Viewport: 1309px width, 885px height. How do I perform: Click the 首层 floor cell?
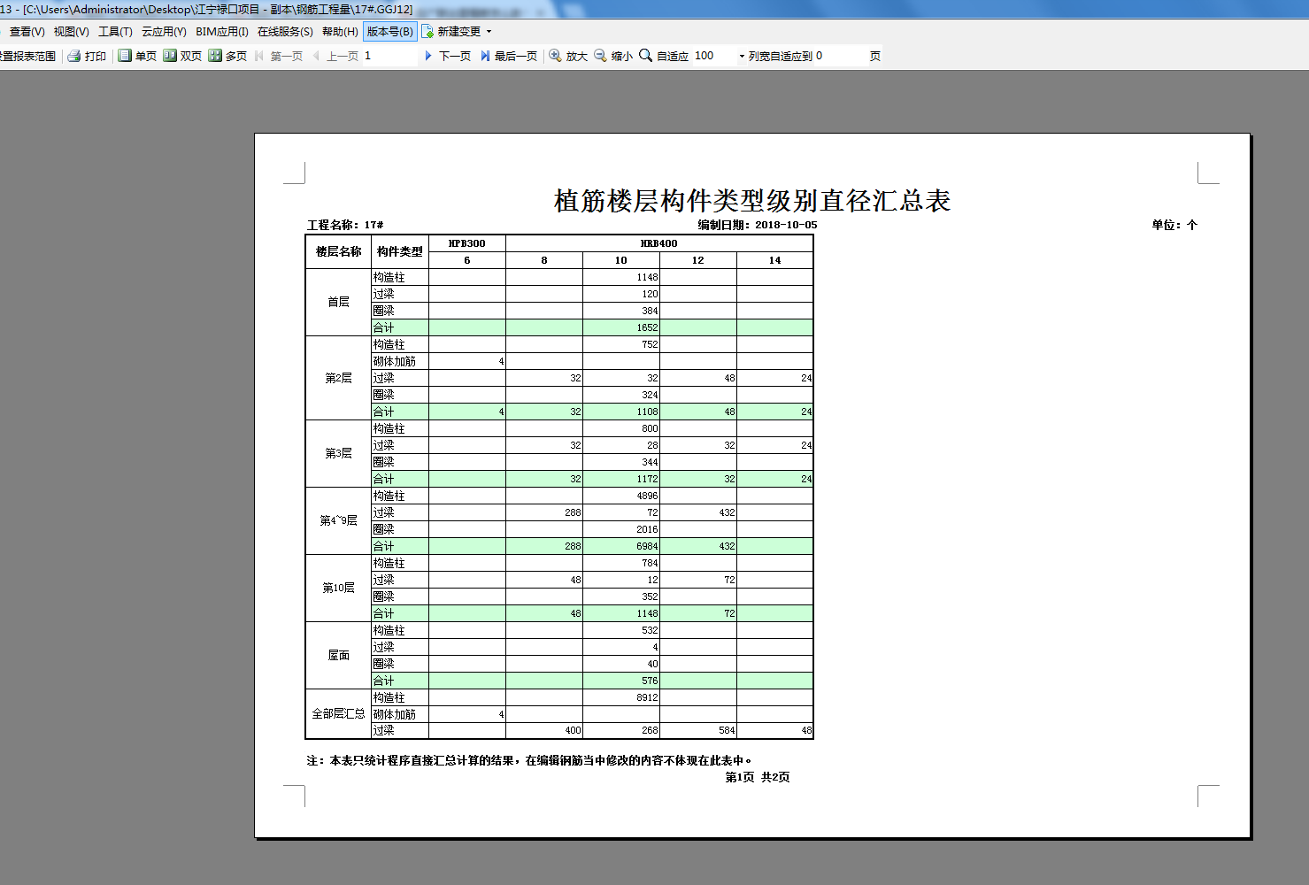(338, 302)
